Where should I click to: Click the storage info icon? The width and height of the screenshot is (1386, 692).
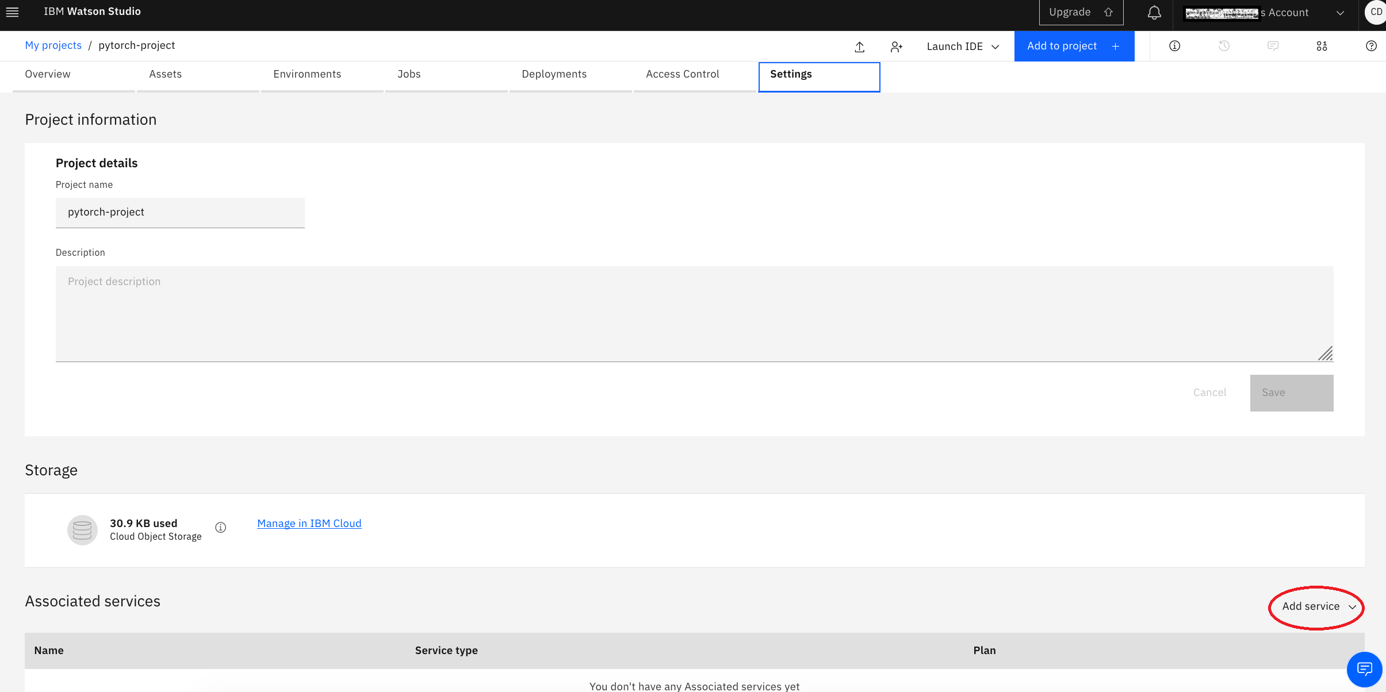221,527
